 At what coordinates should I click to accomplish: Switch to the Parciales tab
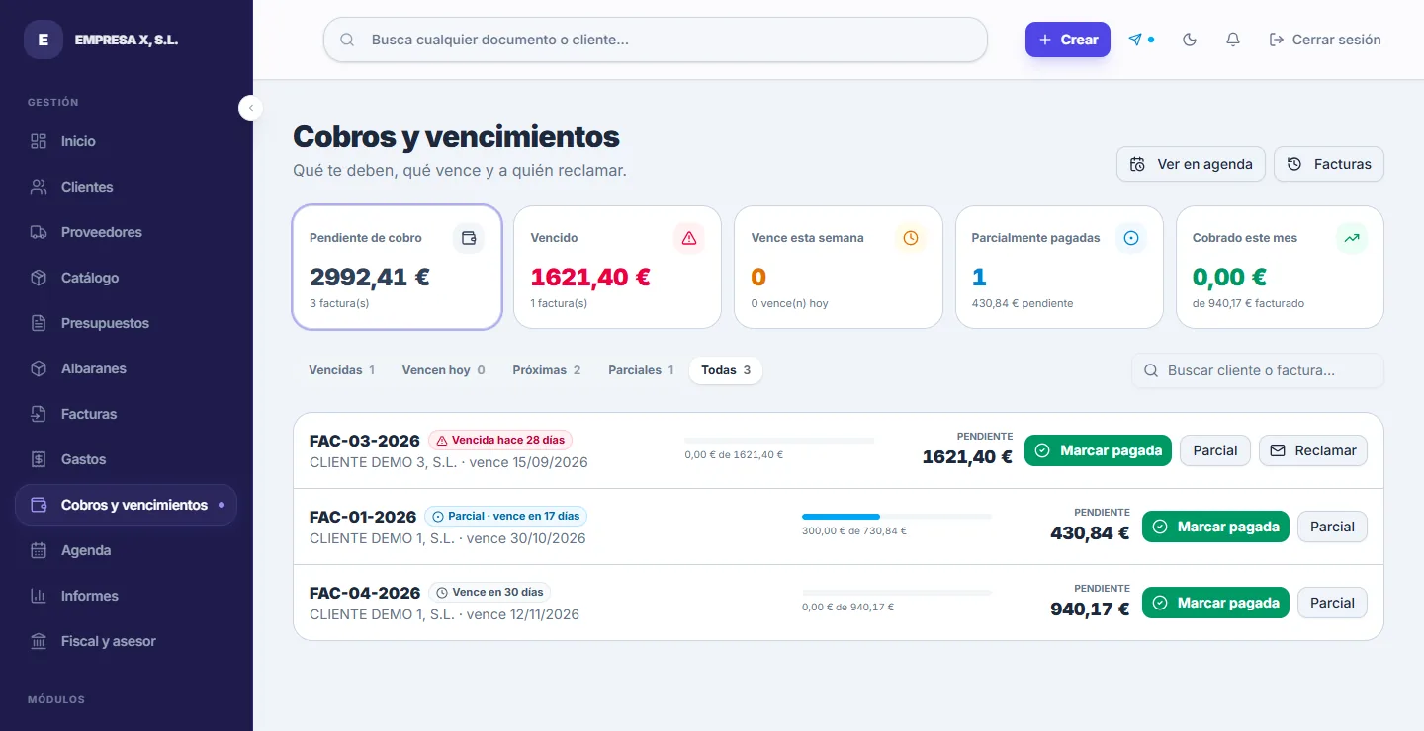pyautogui.click(x=641, y=370)
